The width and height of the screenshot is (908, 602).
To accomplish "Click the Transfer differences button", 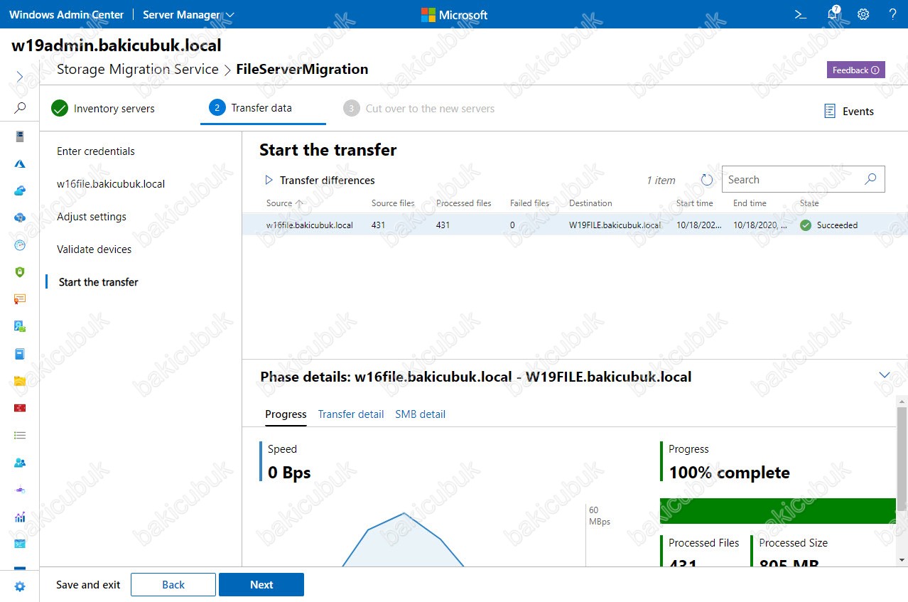I will click(x=320, y=181).
